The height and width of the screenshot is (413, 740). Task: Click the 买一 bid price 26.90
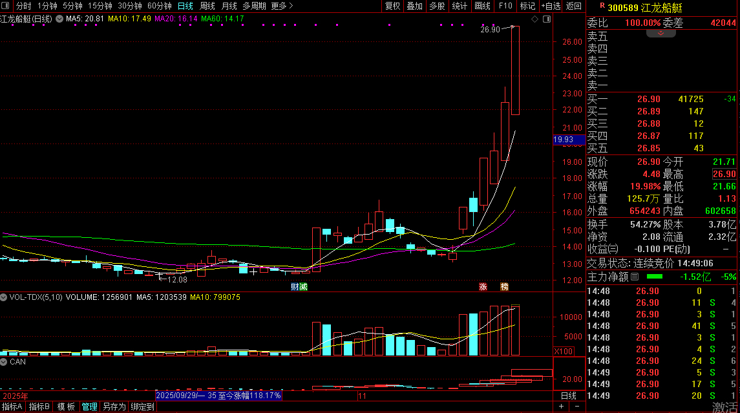pyautogui.click(x=648, y=99)
